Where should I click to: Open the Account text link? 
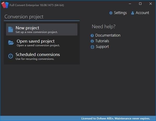[x=142, y=13]
